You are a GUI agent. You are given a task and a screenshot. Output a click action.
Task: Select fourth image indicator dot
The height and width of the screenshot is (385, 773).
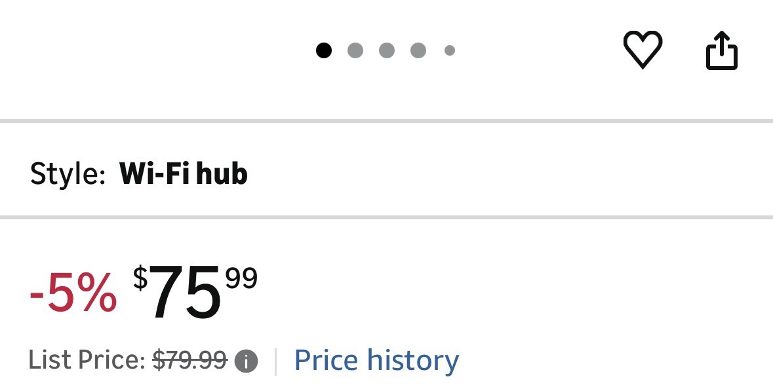[x=418, y=50]
